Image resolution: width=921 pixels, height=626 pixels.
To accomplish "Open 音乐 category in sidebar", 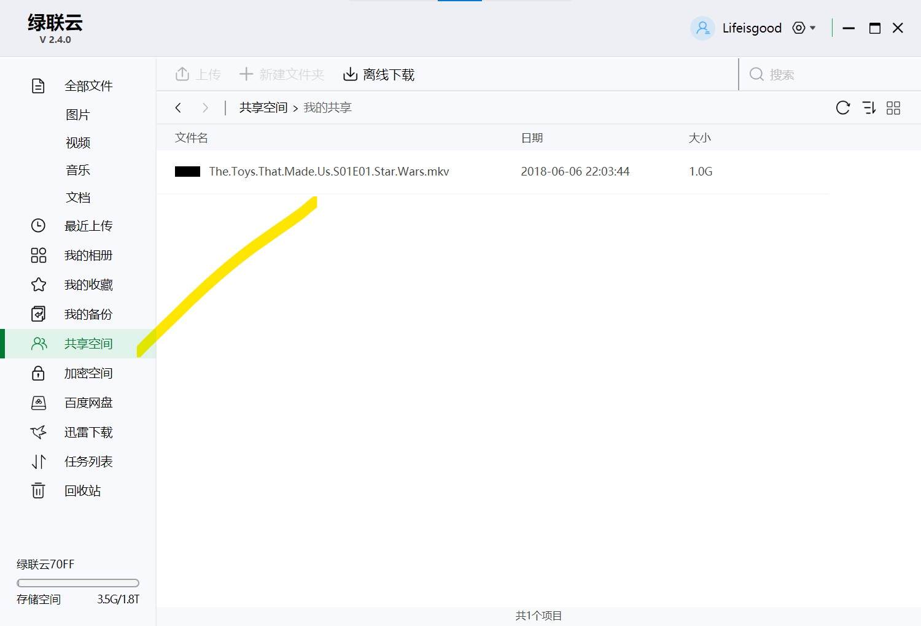I will [78, 170].
